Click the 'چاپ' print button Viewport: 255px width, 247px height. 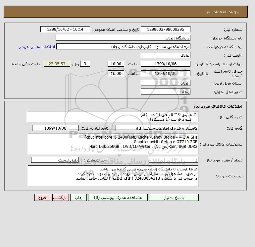pyautogui.click(x=78, y=197)
